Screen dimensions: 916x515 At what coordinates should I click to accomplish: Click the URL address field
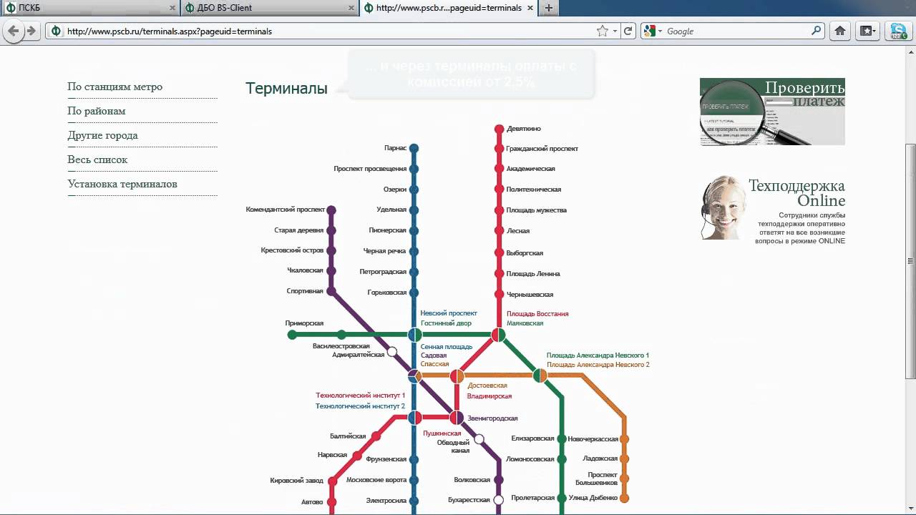click(329, 31)
